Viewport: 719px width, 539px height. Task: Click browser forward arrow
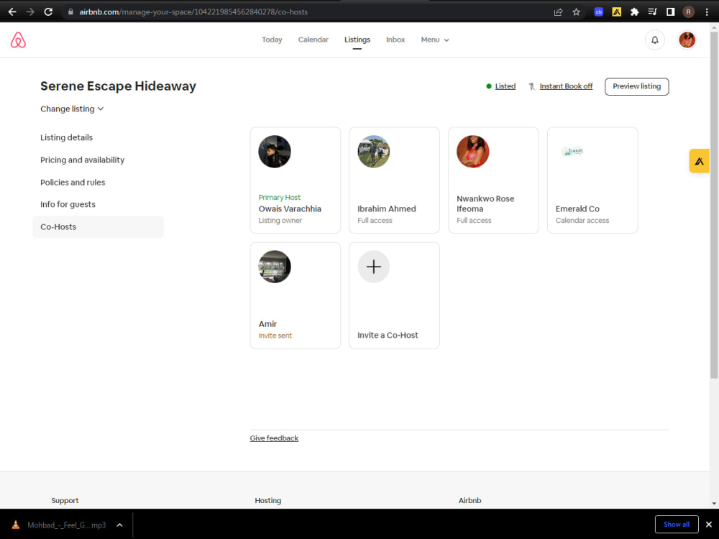(30, 12)
